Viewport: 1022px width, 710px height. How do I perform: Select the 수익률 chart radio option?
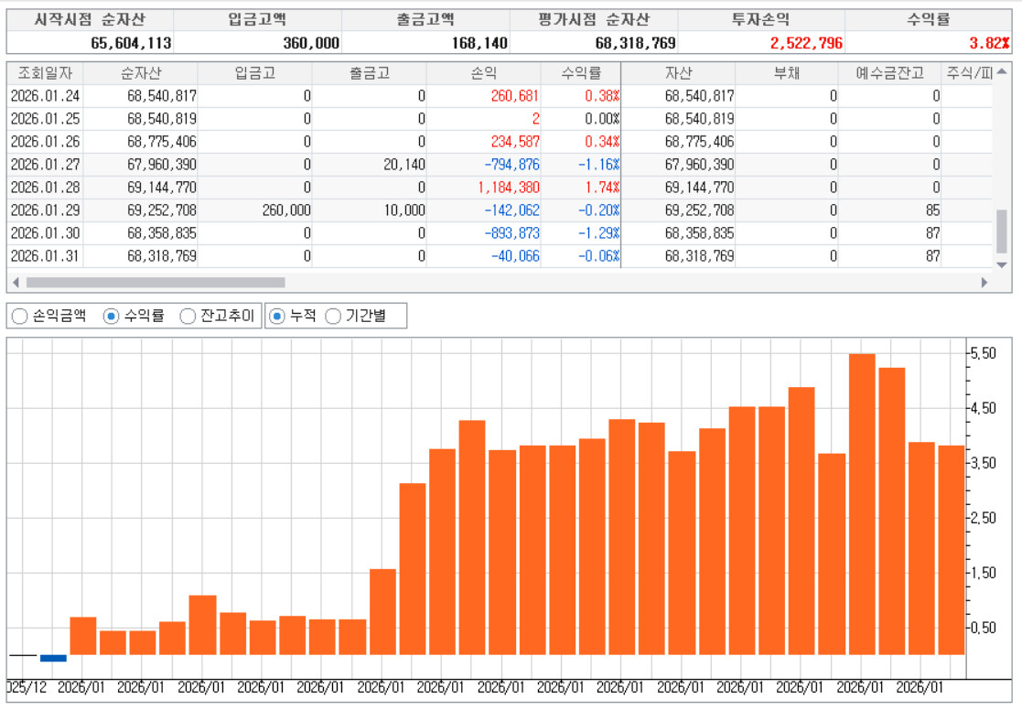tap(112, 317)
